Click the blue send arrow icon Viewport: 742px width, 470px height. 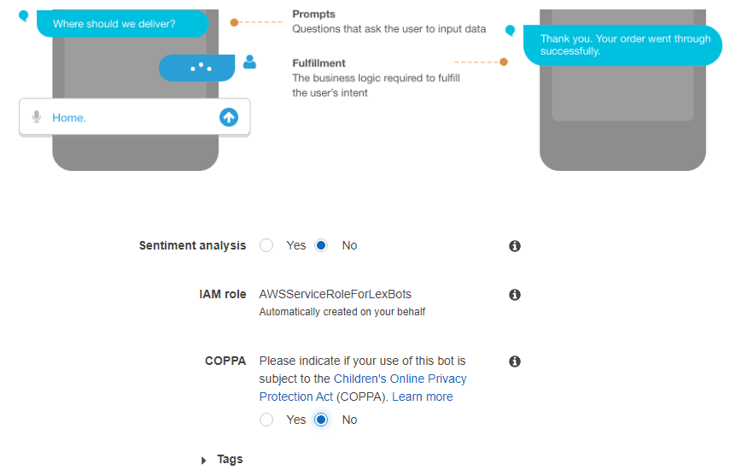click(229, 118)
